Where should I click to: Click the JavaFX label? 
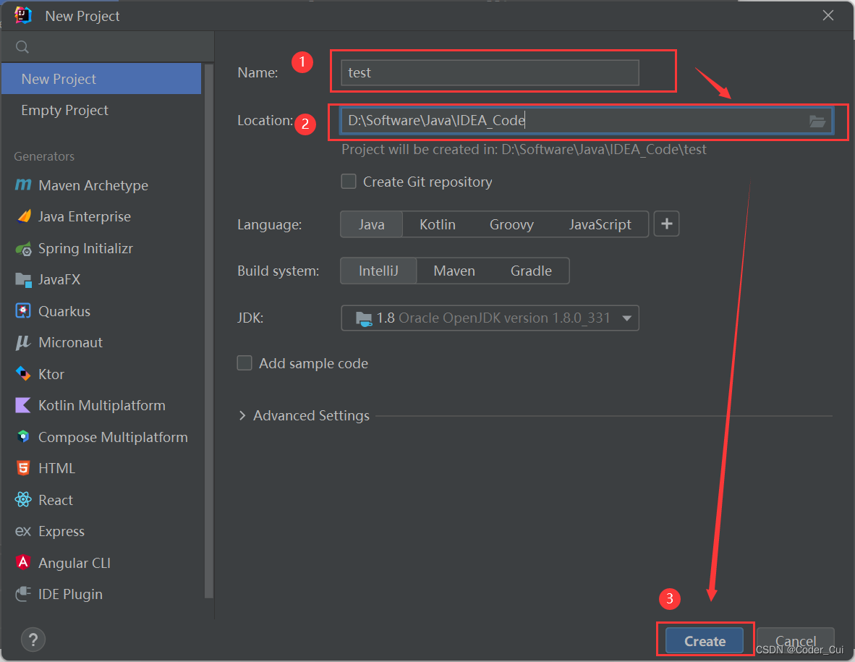[59, 280]
